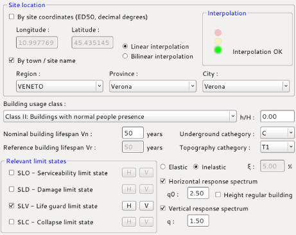Image resolution: width=296 pixels, height=235 pixels.
Task: Expand the Province dropdown showing Verona
Action: click(153, 86)
